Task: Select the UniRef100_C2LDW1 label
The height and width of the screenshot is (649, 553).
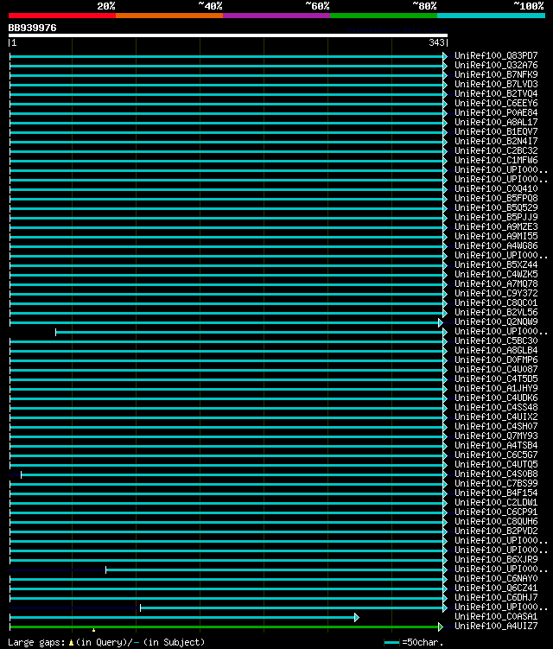Action: click(x=496, y=503)
